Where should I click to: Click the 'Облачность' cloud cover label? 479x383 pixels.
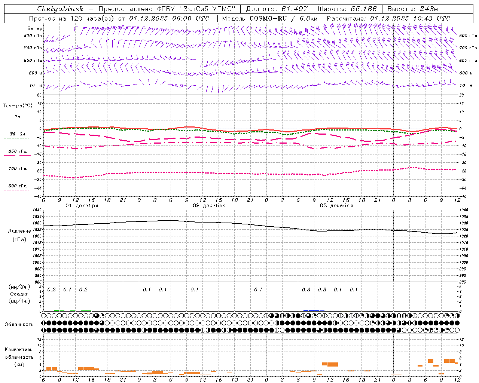19,325
